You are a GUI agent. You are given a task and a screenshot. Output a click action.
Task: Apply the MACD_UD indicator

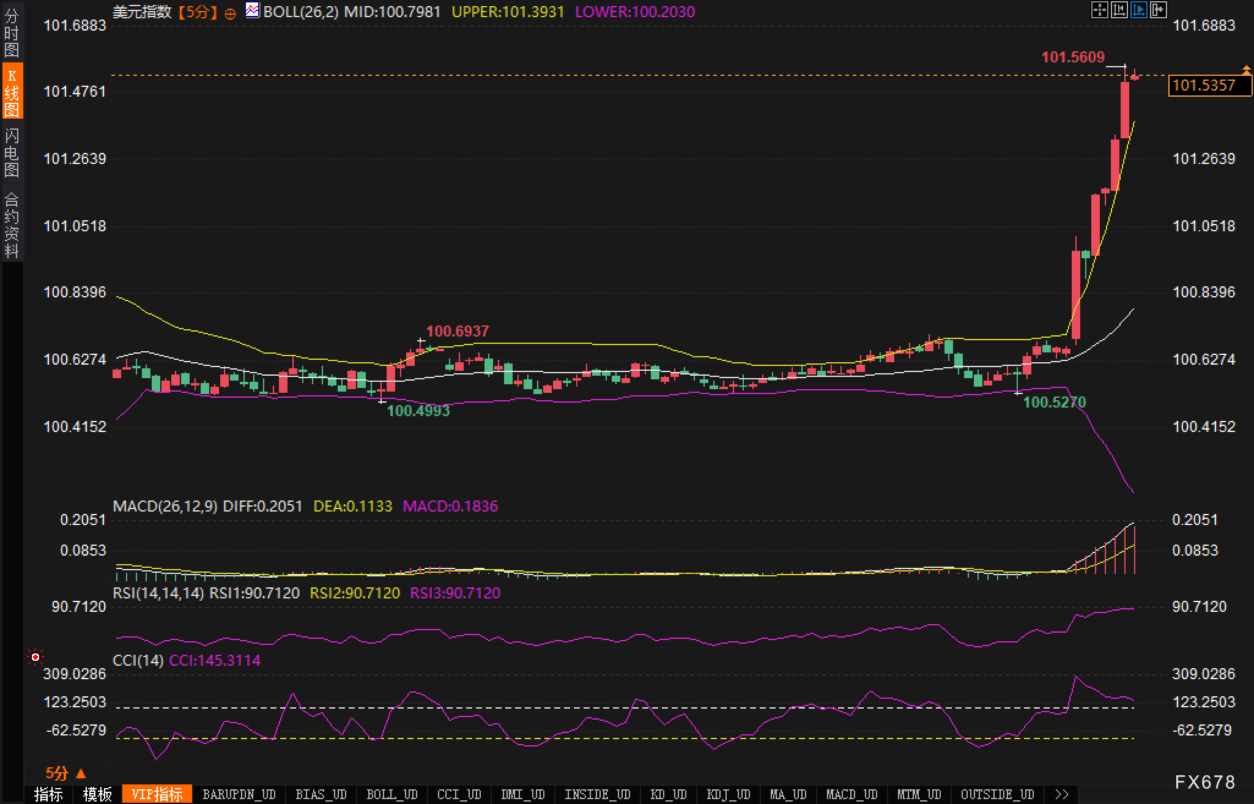[x=851, y=794]
